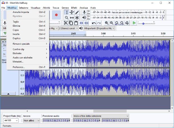Adjust the playback speed slider

(x=143, y=23)
